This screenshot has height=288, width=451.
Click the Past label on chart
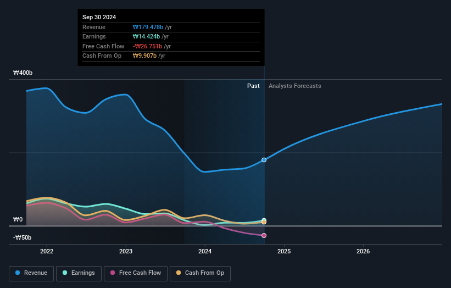tap(253, 86)
